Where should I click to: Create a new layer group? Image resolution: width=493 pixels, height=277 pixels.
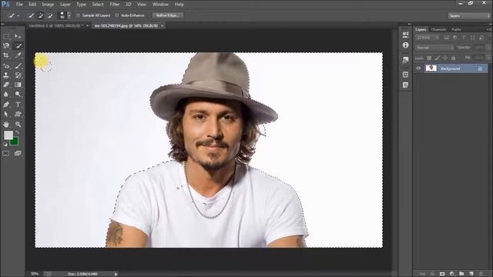(461, 274)
